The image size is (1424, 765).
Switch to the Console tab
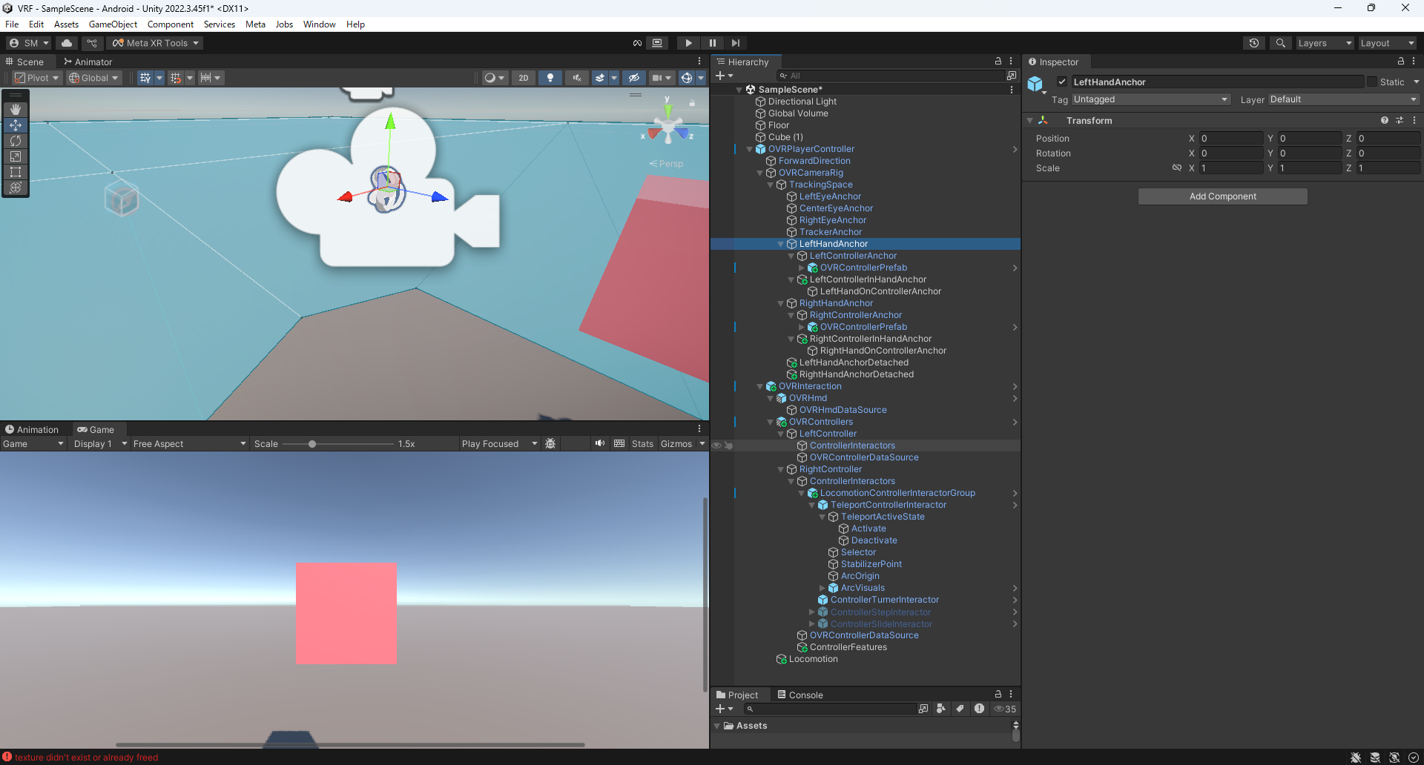coord(800,695)
